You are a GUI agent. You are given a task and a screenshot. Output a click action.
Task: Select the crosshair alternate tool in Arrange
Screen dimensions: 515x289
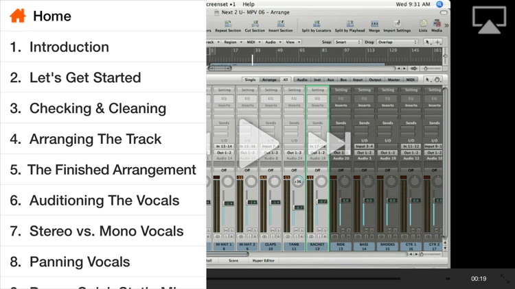coord(437,42)
